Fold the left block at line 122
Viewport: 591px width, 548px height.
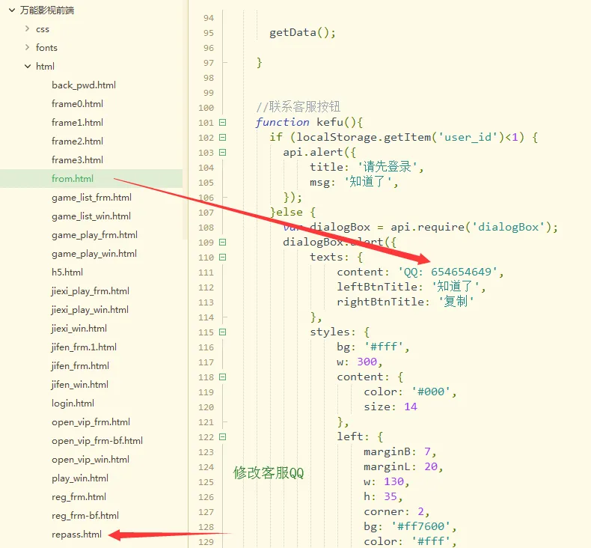222,437
